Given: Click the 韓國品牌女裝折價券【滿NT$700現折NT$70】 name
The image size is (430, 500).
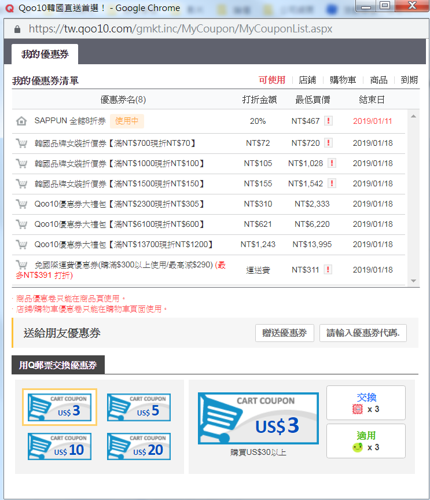Looking at the screenshot, I should point(115,143).
